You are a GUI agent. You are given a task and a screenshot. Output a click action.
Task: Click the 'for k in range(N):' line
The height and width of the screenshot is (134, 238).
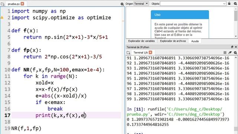click(x=51, y=76)
